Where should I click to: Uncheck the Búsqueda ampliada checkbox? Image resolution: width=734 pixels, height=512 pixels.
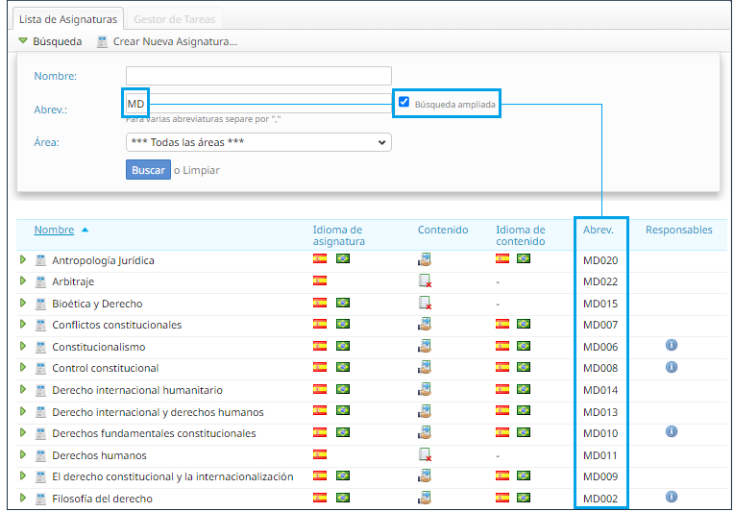tap(404, 102)
